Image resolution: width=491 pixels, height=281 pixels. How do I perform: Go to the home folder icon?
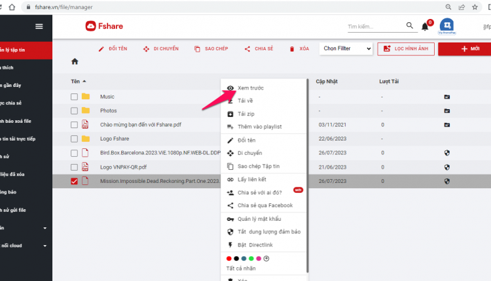point(75,61)
